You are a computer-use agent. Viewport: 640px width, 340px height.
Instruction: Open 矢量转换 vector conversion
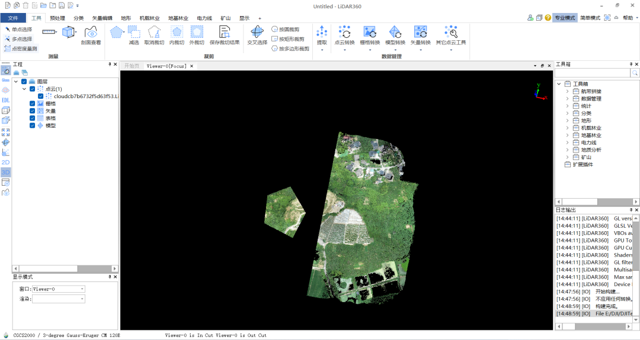point(420,35)
